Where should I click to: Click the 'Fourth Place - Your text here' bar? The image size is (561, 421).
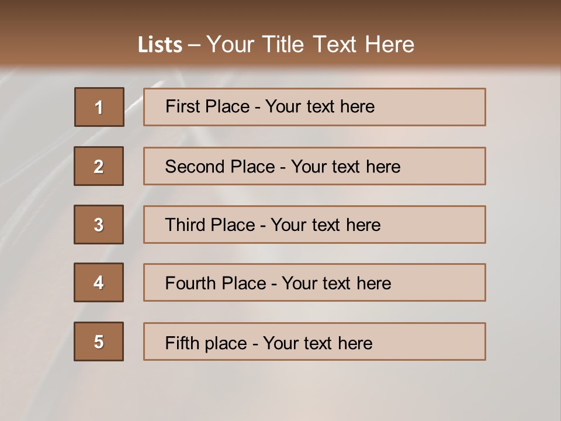click(314, 282)
